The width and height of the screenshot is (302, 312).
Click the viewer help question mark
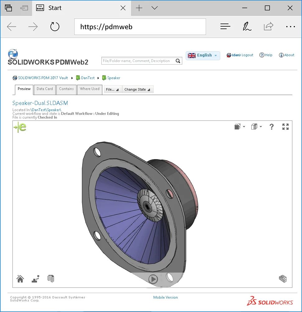(x=272, y=127)
